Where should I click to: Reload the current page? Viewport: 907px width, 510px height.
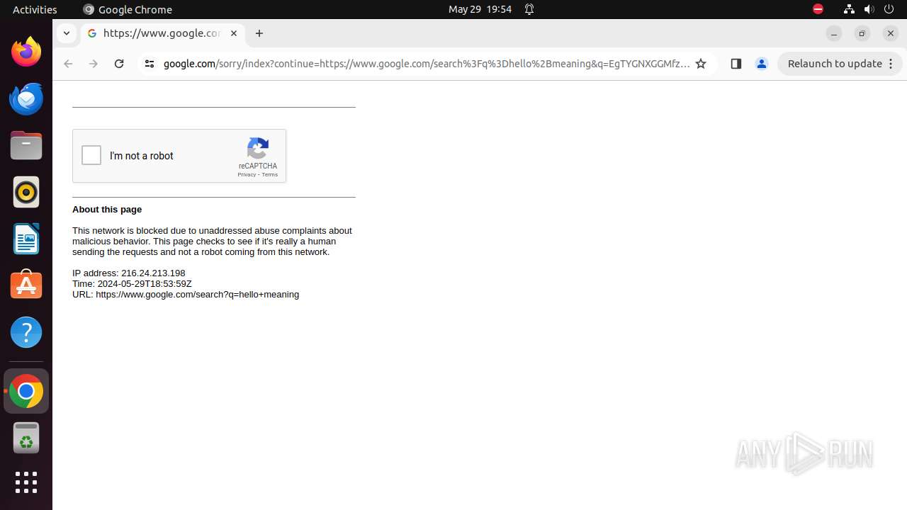119,64
